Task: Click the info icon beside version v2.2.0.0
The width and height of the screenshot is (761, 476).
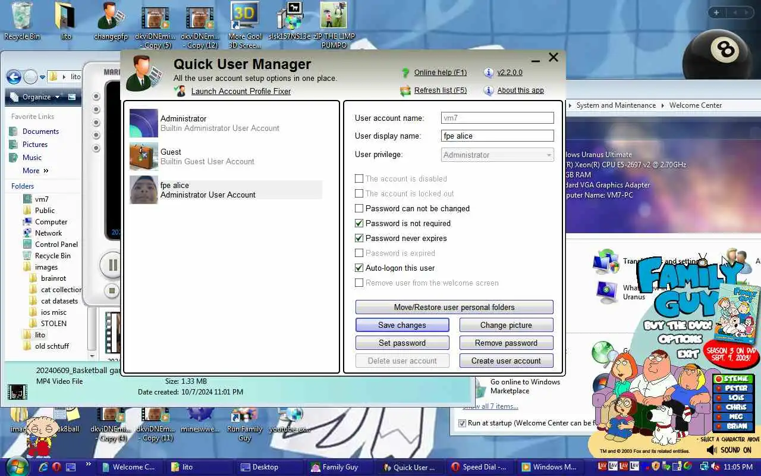Action: click(x=489, y=73)
